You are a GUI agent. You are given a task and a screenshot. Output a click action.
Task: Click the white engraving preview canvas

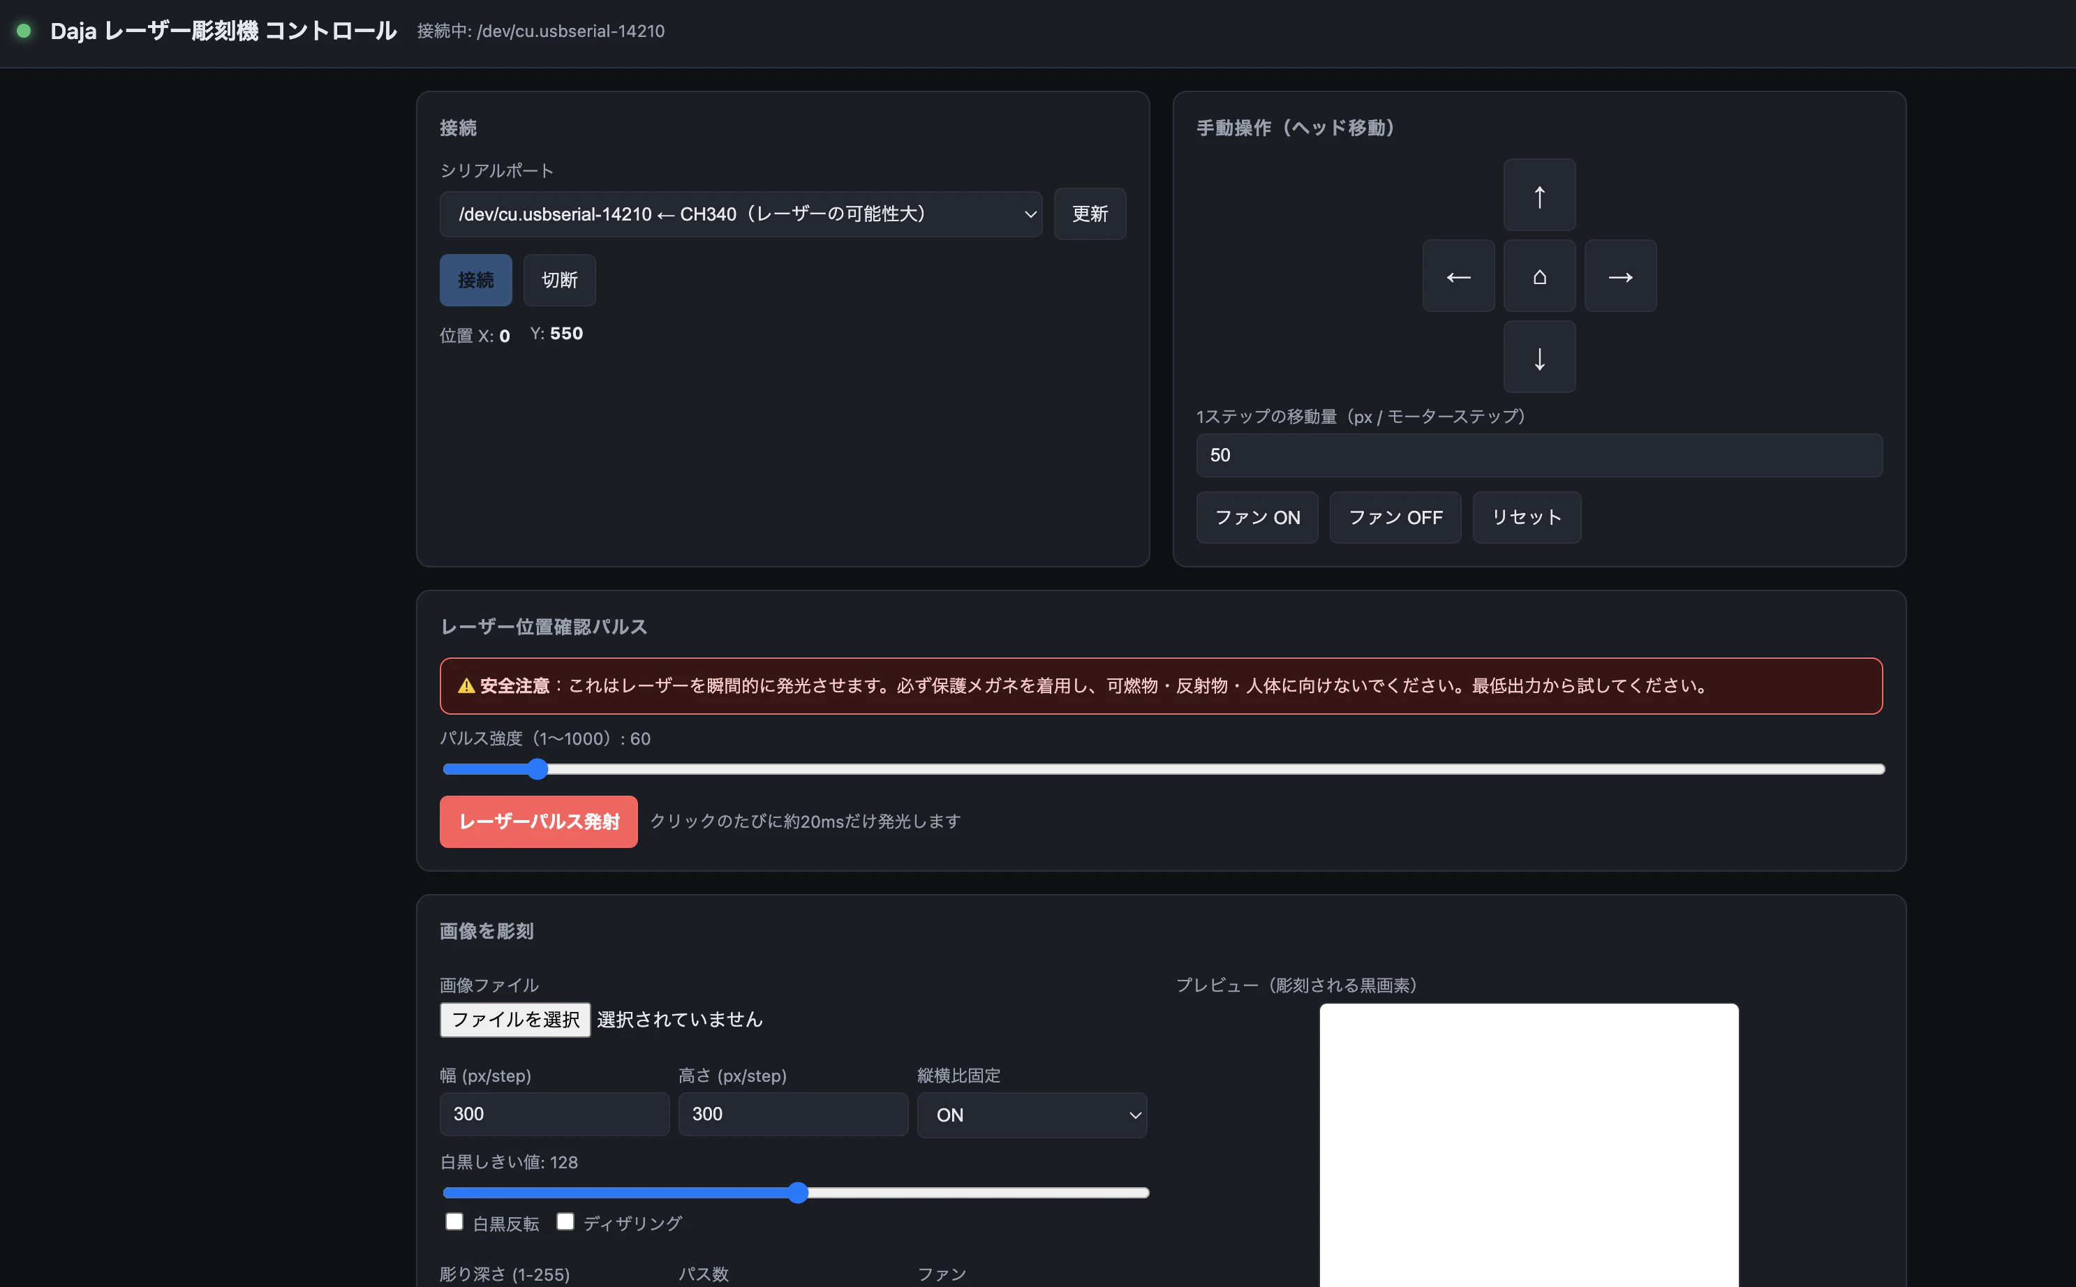[1529, 1145]
